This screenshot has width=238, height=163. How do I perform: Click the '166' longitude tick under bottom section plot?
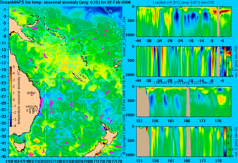pos(187,161)
